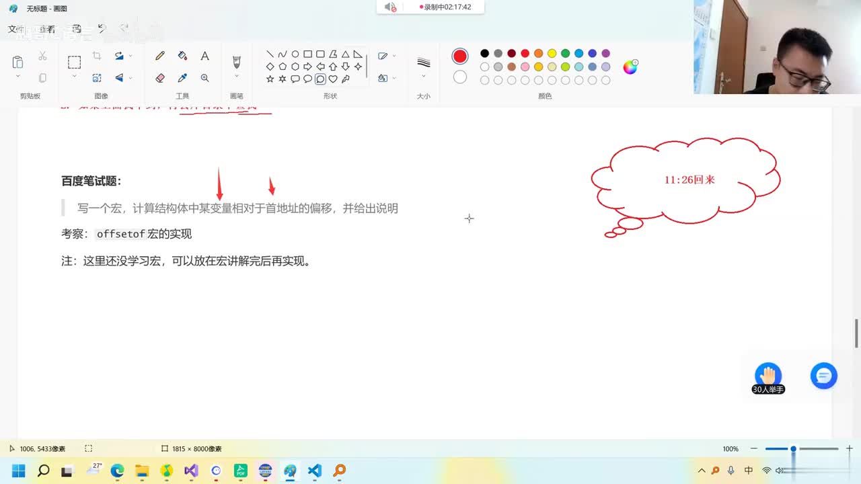Open Visual Studio Code from taskbar

pyautogui.click(x=315, y=471)
